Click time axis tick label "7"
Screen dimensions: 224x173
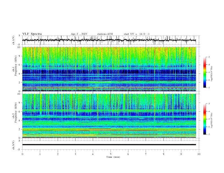(146, 154)
